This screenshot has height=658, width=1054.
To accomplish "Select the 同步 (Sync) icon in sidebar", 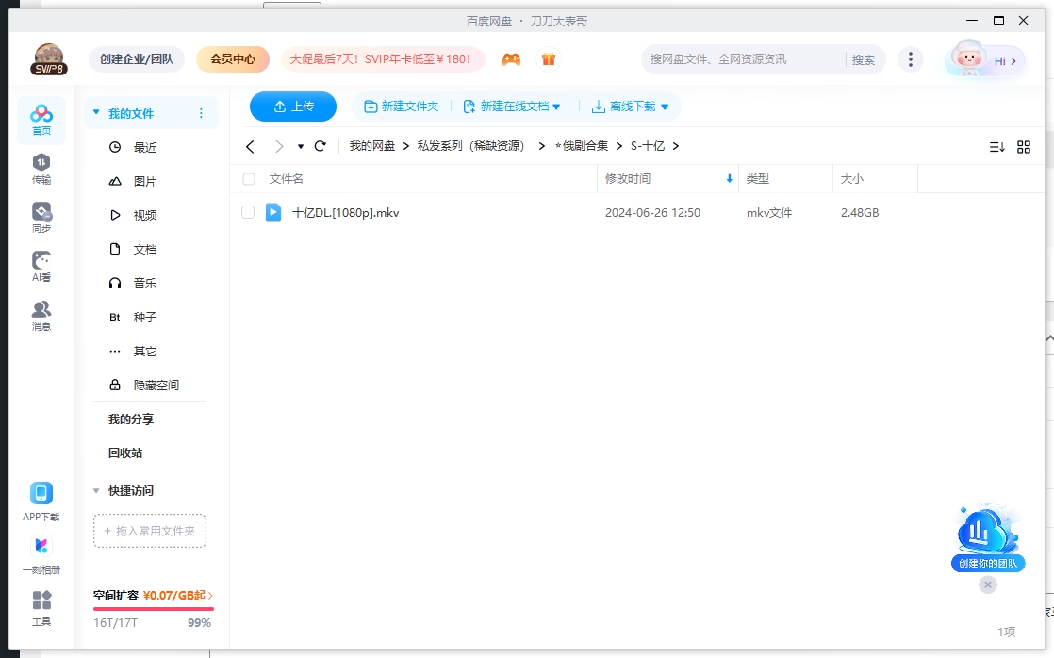I will [41, 213].
